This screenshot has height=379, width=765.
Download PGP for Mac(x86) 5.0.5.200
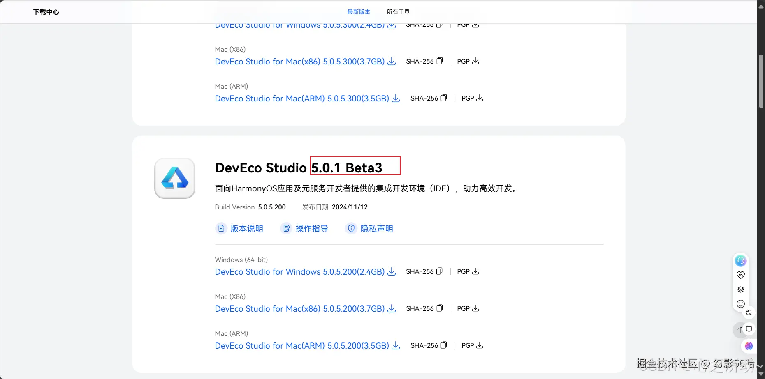[475, 308]
